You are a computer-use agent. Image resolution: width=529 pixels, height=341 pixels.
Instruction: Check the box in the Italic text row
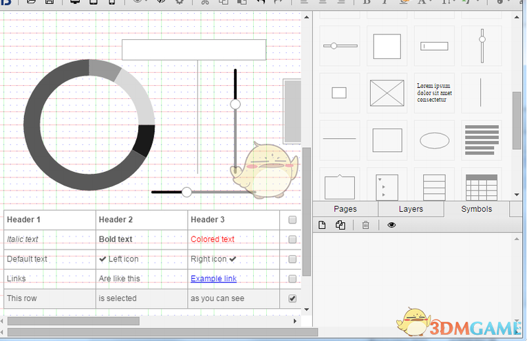tap(292, 239)
